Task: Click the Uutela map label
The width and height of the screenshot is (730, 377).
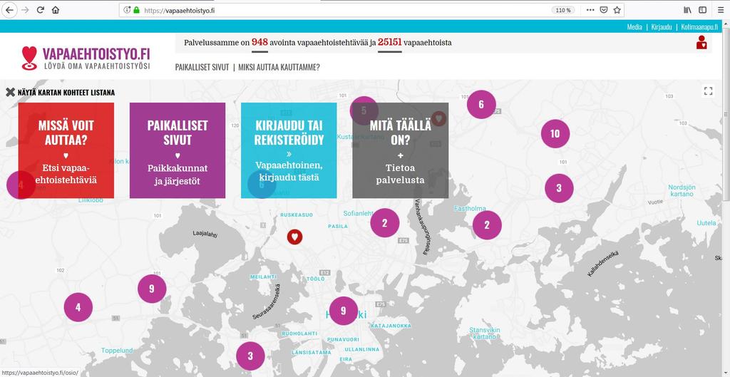Action: click(x=706, y=223)
